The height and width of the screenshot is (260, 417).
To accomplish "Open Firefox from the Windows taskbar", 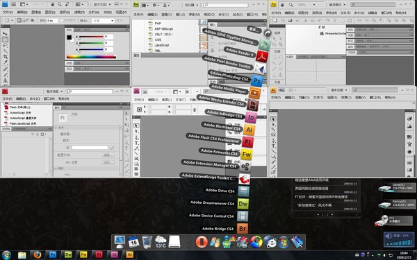I will click(38, 255).
